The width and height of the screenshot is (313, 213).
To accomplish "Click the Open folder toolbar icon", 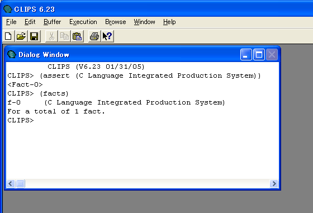I will pyautogui.click(x=21, y=36).
